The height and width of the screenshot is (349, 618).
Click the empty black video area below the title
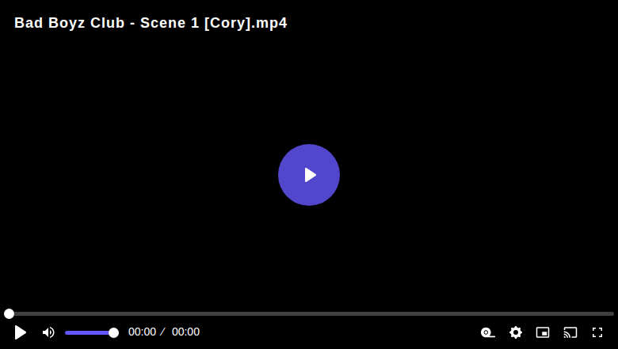click(x=158, y=118)
